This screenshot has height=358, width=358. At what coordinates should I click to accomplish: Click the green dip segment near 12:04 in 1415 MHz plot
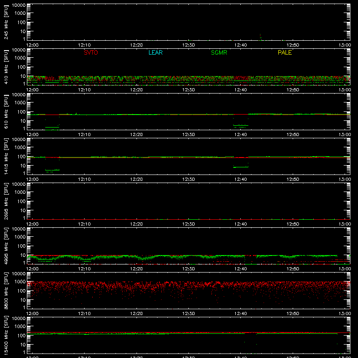coord(52,170)
